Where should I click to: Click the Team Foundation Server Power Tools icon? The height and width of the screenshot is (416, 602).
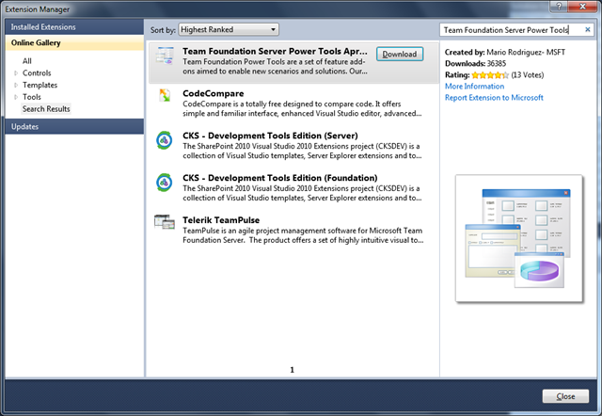(x=165, y=57)
